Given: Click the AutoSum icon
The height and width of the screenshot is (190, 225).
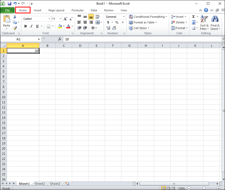Looking at the screenshot, I should pyautogui.click(x=193, y=16).
